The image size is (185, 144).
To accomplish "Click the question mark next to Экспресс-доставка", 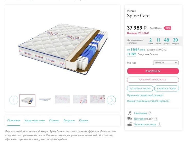I will pos(159,124).
